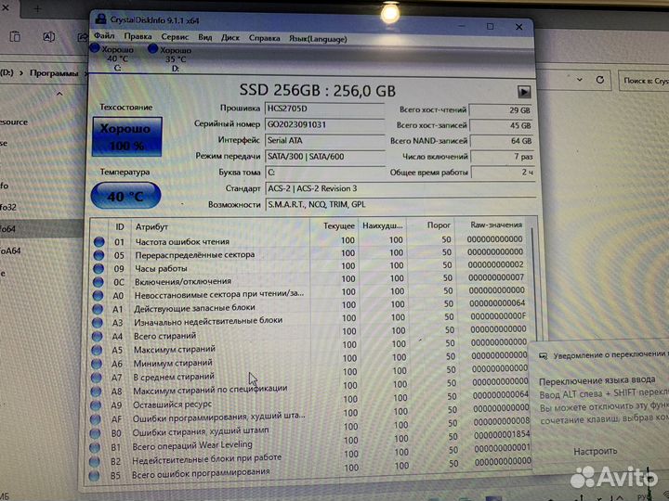Click the serial number field GO2023091031
Image resolution: width=669 pixels, height=501 pixels.
click(324, 124)
